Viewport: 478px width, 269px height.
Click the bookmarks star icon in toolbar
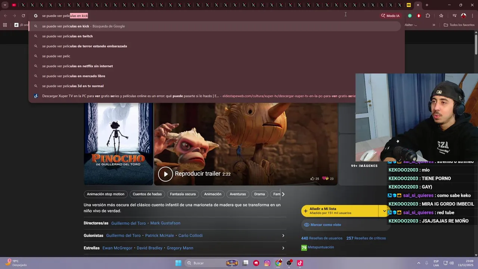pyautogui.click(x=441, y=16)
